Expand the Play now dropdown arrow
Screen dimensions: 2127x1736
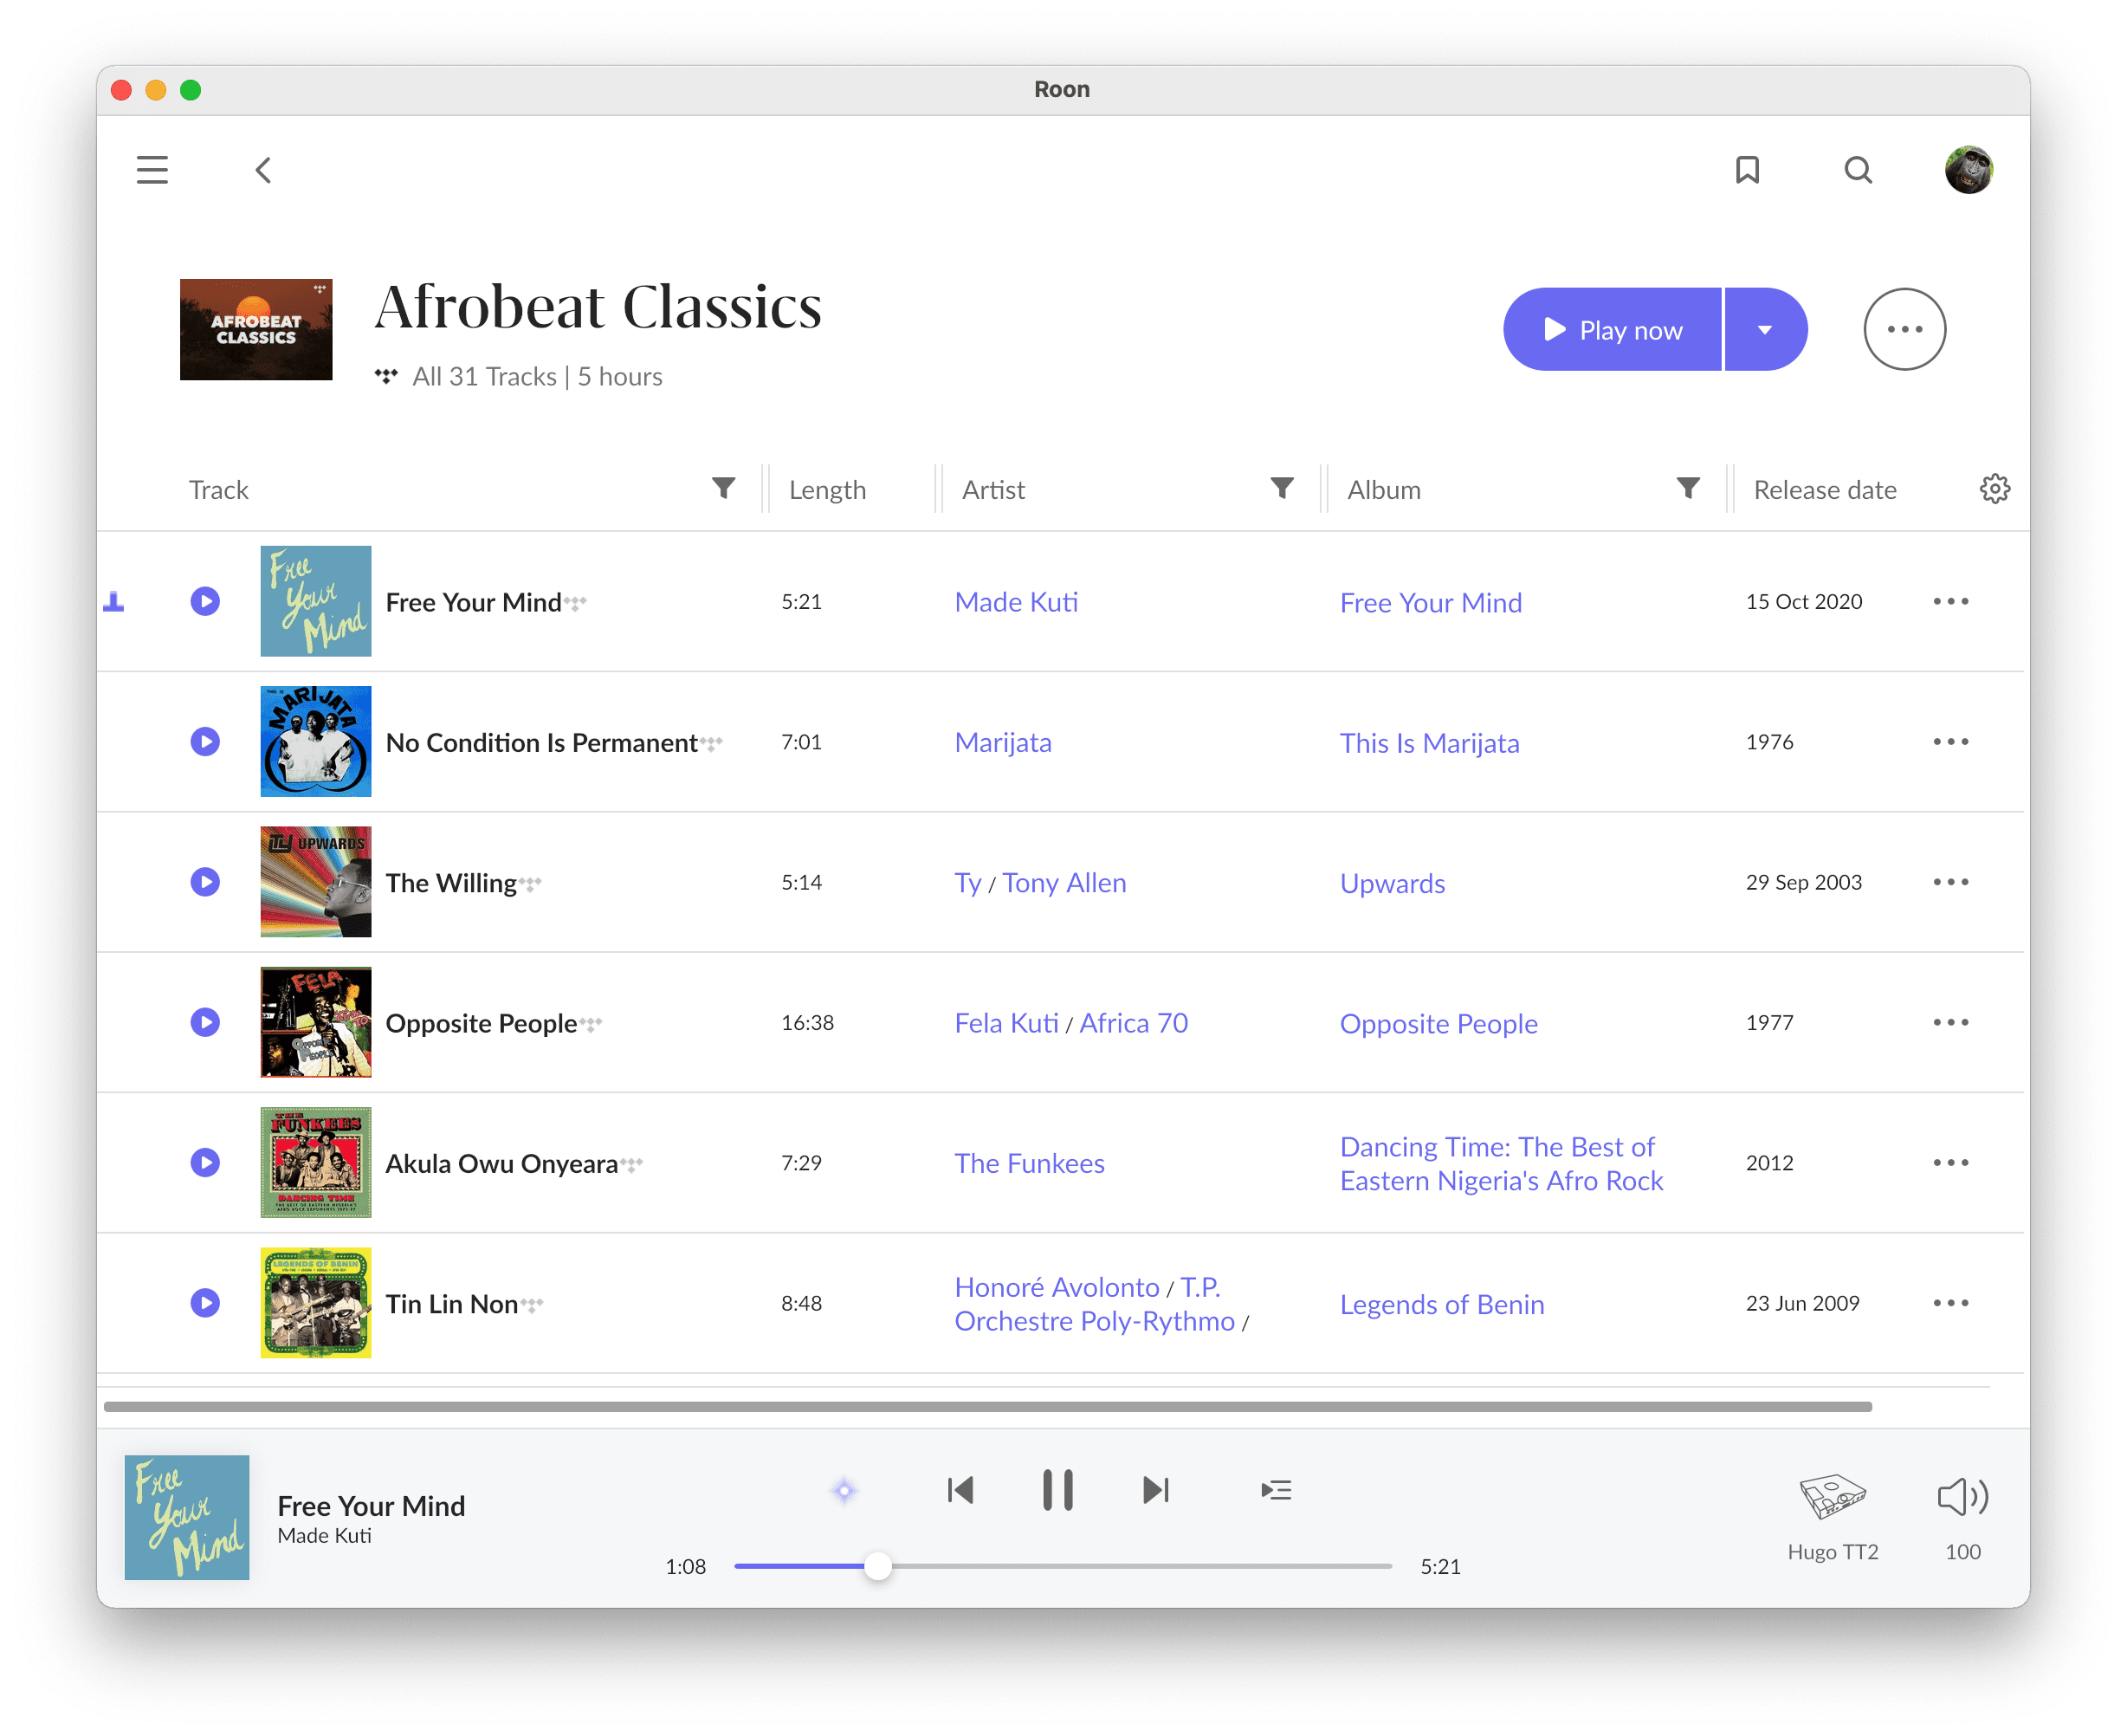coord(1764,330)
